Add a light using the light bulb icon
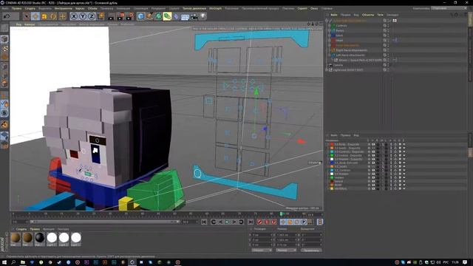The height and width of the screenshot is (266, 473). click(x=203, y=16)
